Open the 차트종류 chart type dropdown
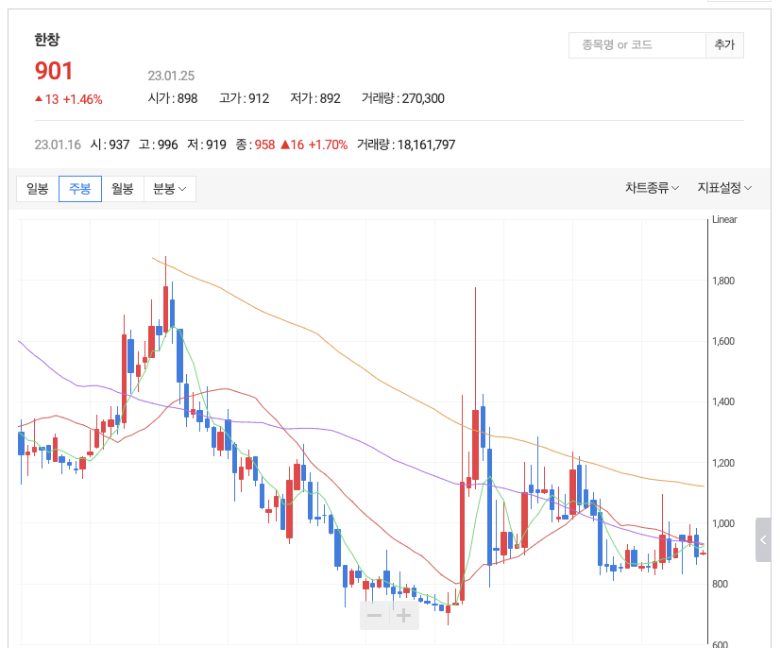 652,188
